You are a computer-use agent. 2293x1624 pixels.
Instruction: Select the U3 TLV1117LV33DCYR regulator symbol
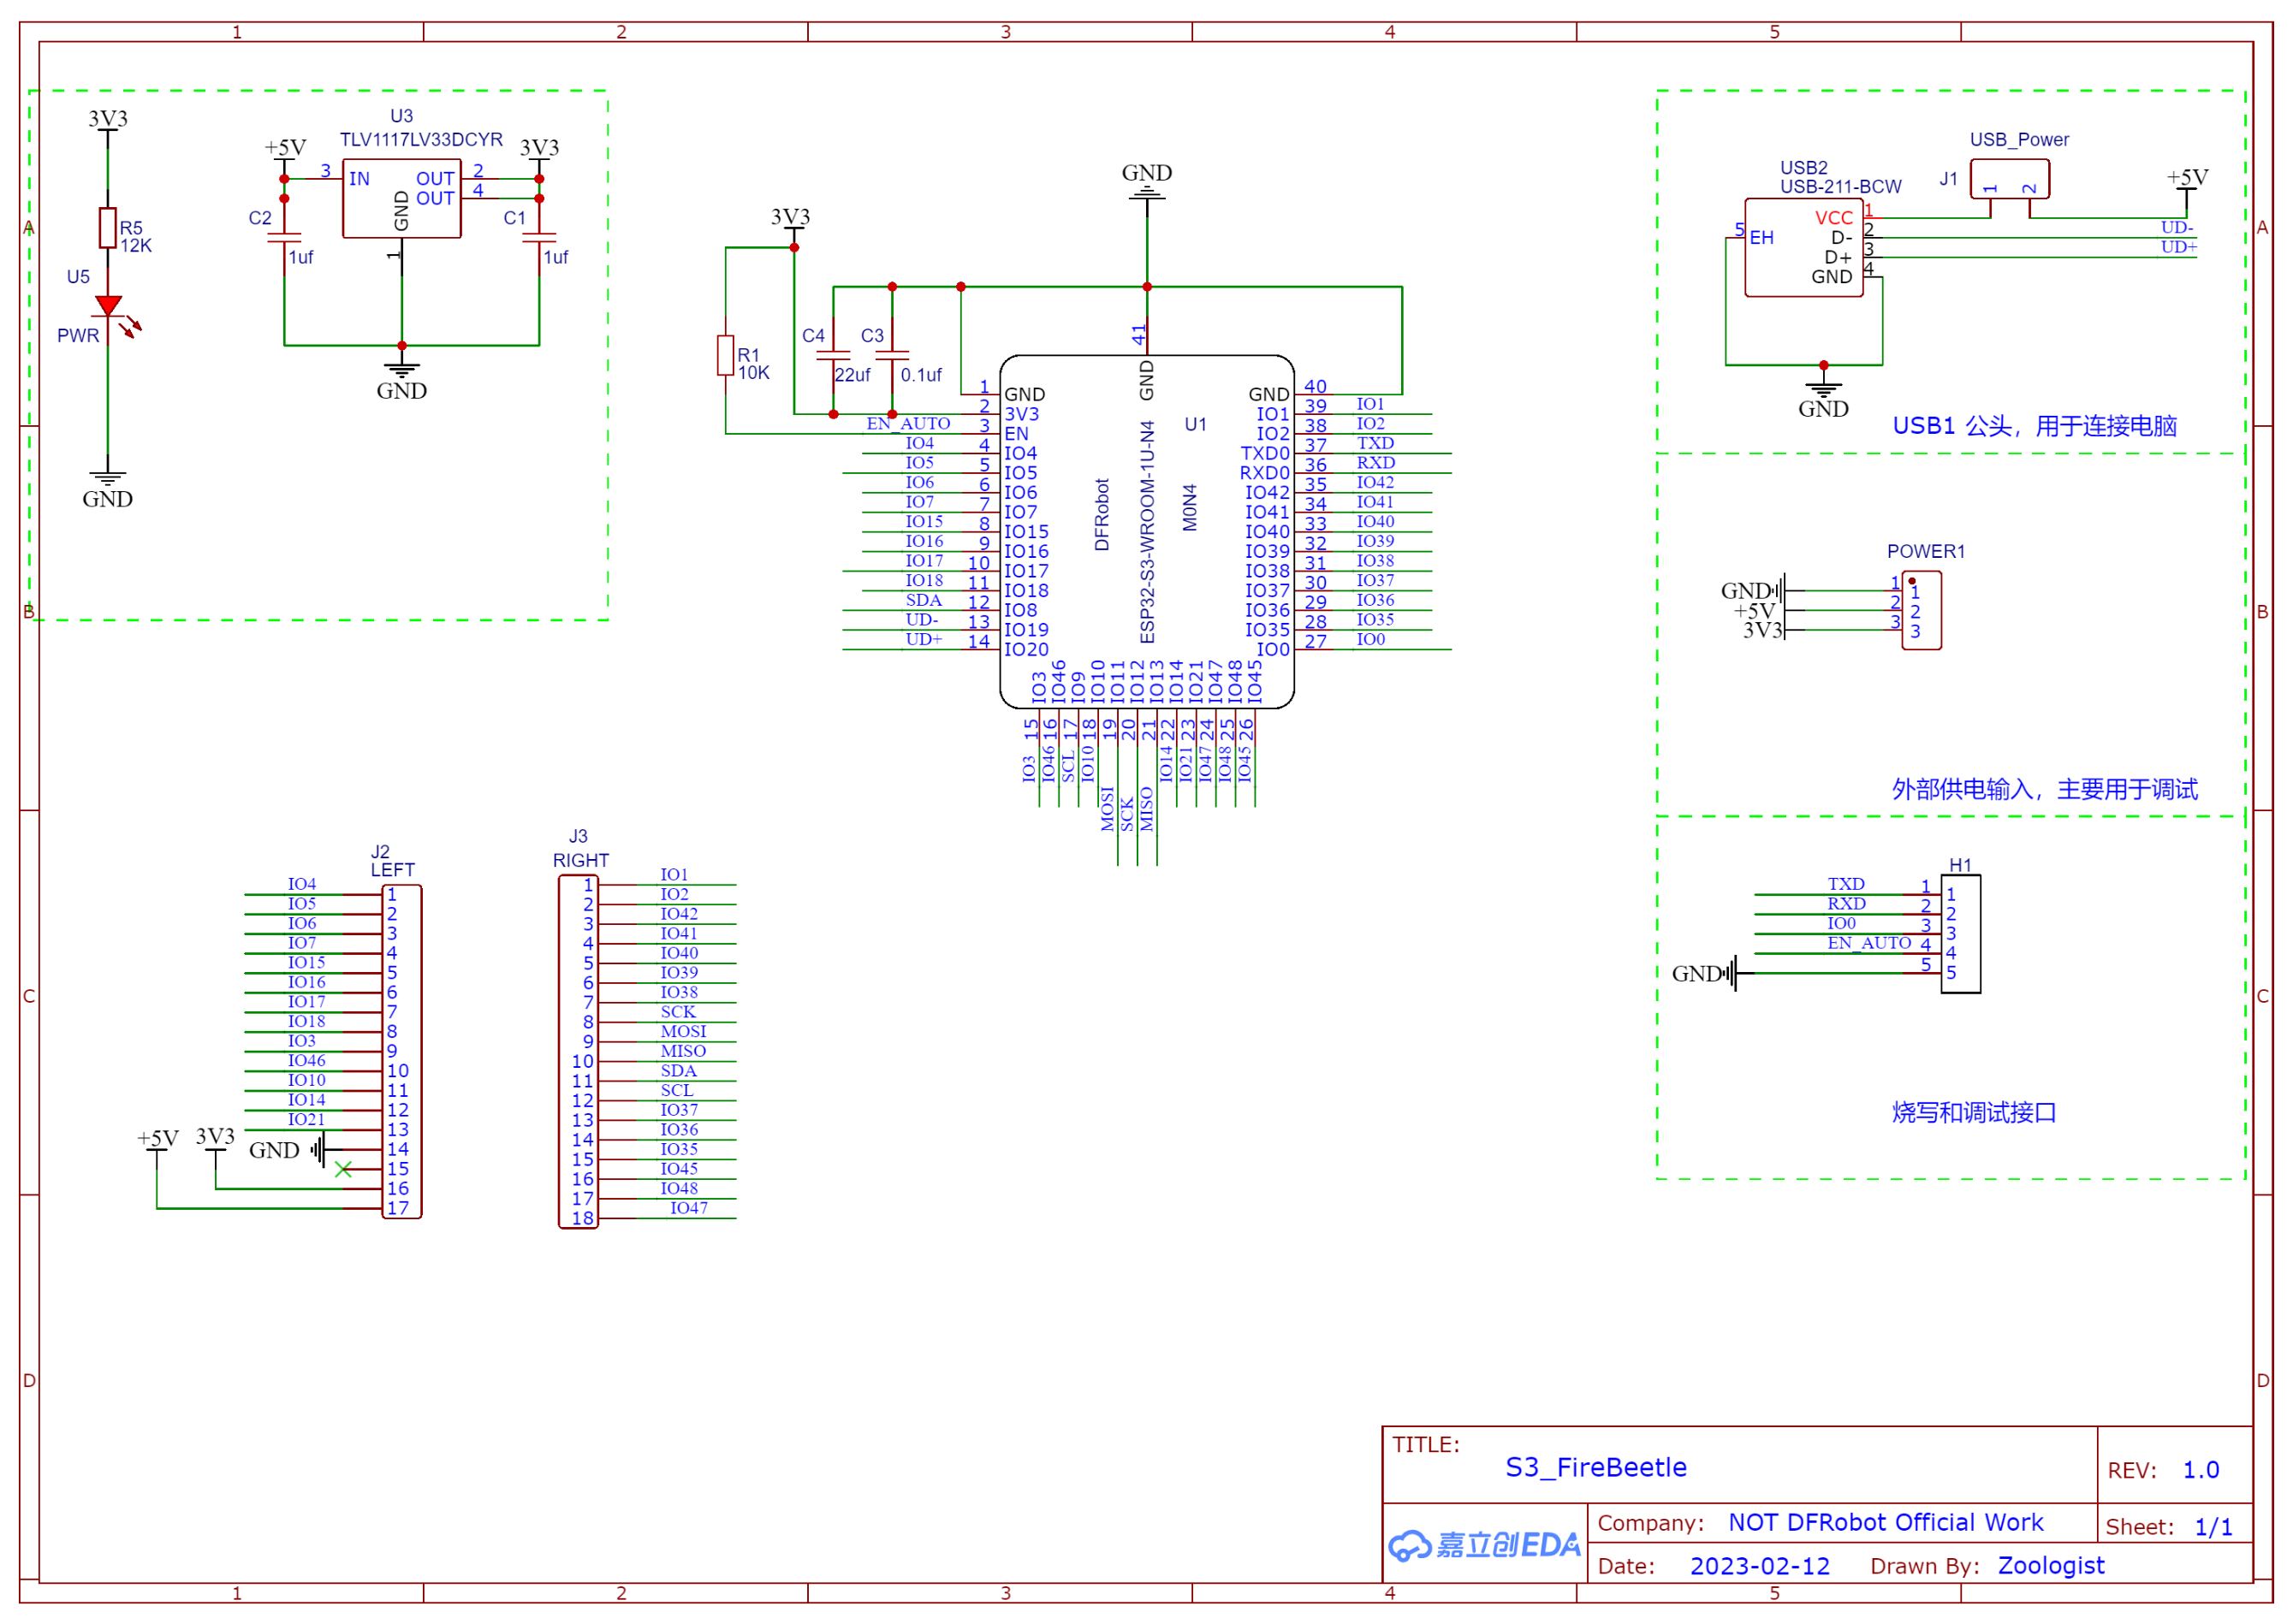pos(401,198)
